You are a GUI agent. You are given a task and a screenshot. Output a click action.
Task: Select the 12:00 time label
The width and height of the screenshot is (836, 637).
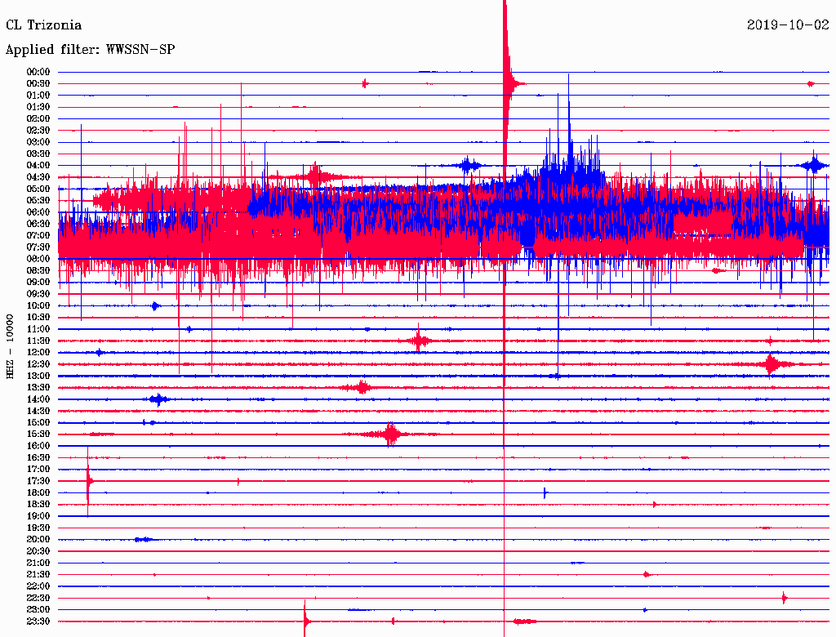38,353
